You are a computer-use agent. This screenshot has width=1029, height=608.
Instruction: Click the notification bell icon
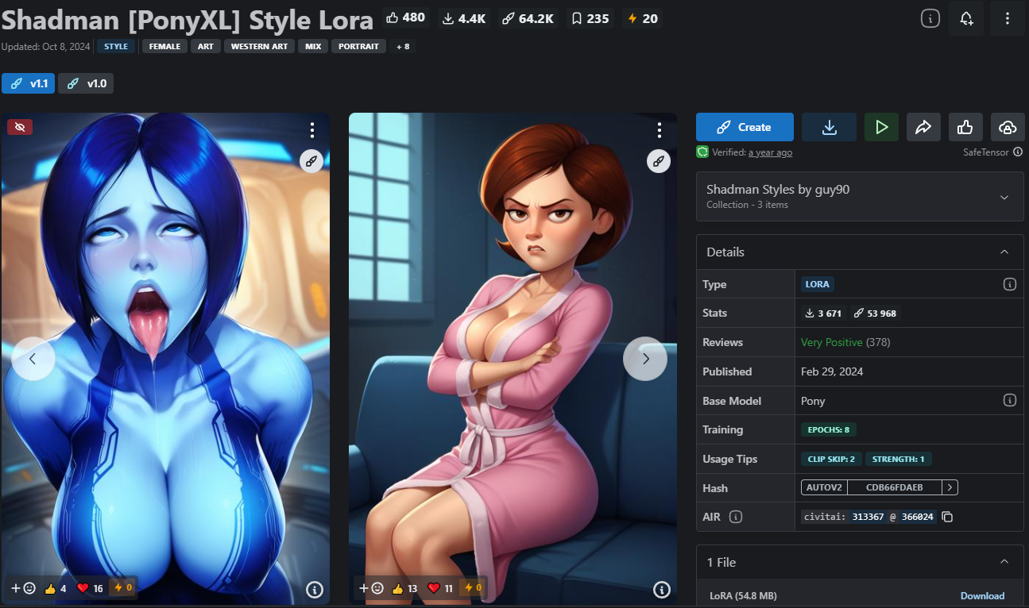pyautogui.click(x=966, y=18)
